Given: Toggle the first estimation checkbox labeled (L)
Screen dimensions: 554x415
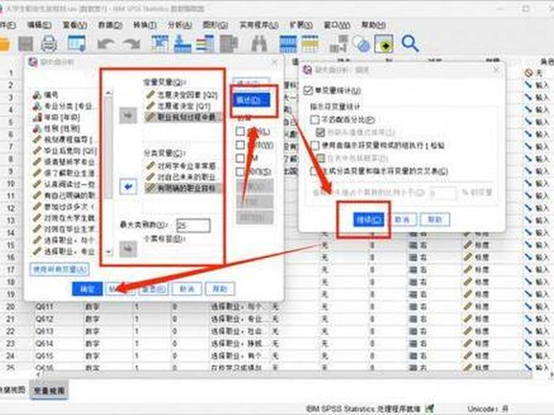Looking at the screenshot, I should (x=240, y=131).
